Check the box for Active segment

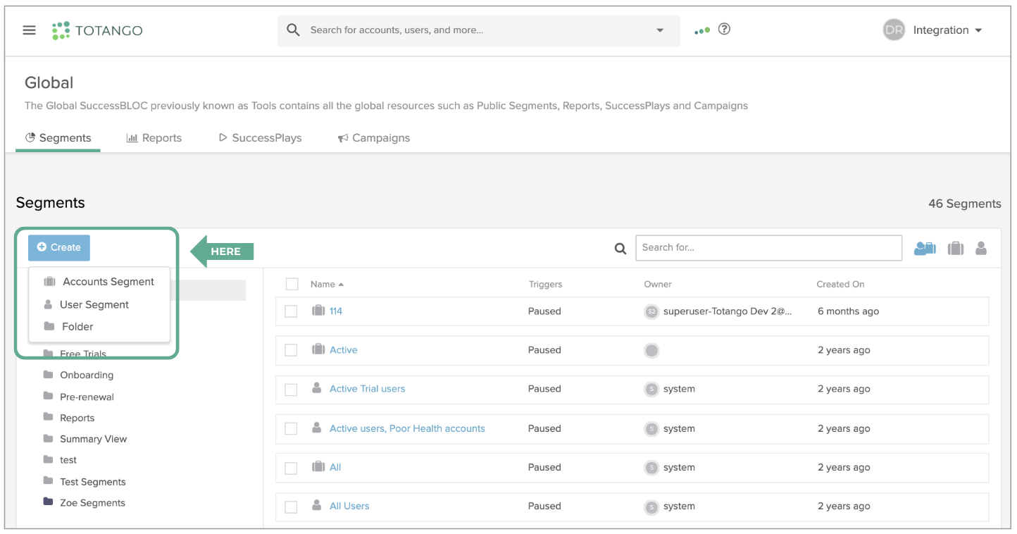(291, 350)
